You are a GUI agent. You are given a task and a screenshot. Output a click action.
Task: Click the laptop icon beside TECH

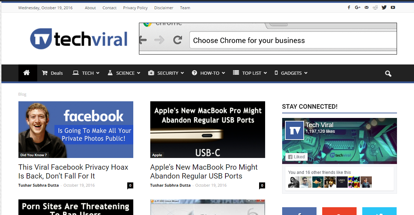point(76,73)
